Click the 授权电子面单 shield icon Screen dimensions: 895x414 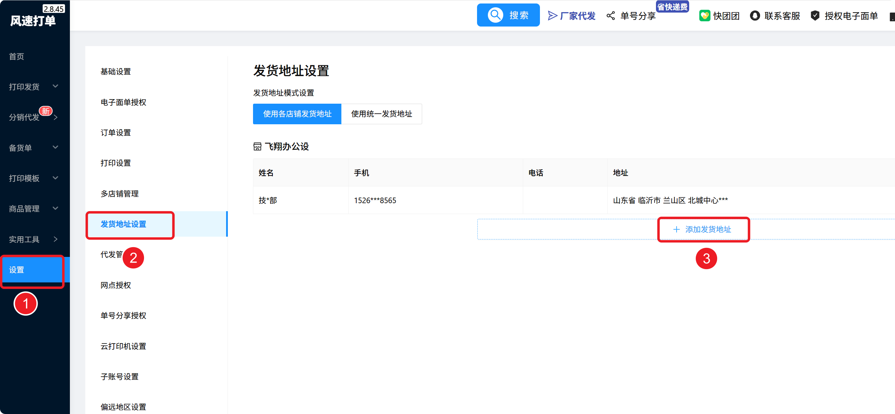coord(815,16)
